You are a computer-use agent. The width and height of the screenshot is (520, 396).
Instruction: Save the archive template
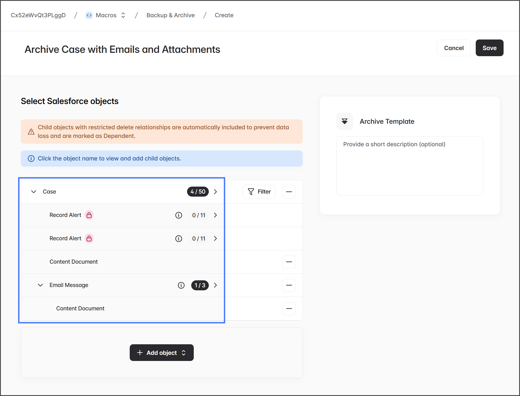click(x=489, y=48)
